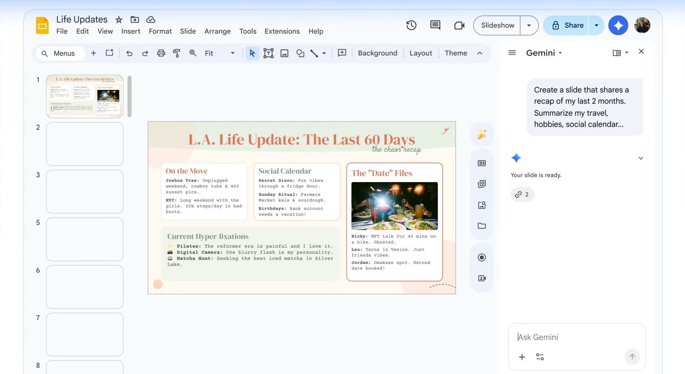The image size is (685, 374).
Task: Open the Extensions menu
Action: (282, 31)
